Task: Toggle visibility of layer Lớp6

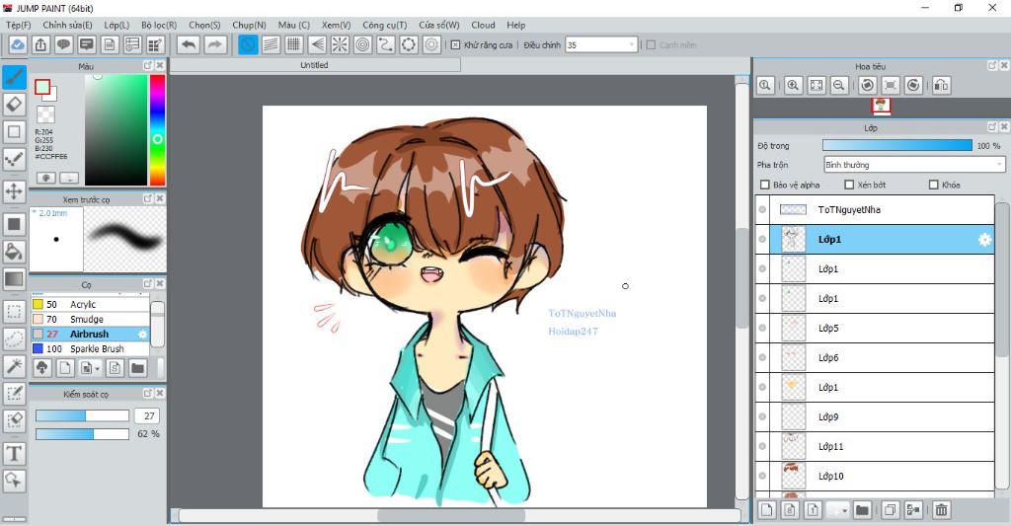Action: click(x=763, y=358)
